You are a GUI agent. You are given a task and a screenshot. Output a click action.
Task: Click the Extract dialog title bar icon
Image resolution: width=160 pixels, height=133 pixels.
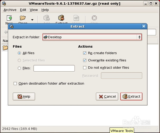(x=12, y=26)
